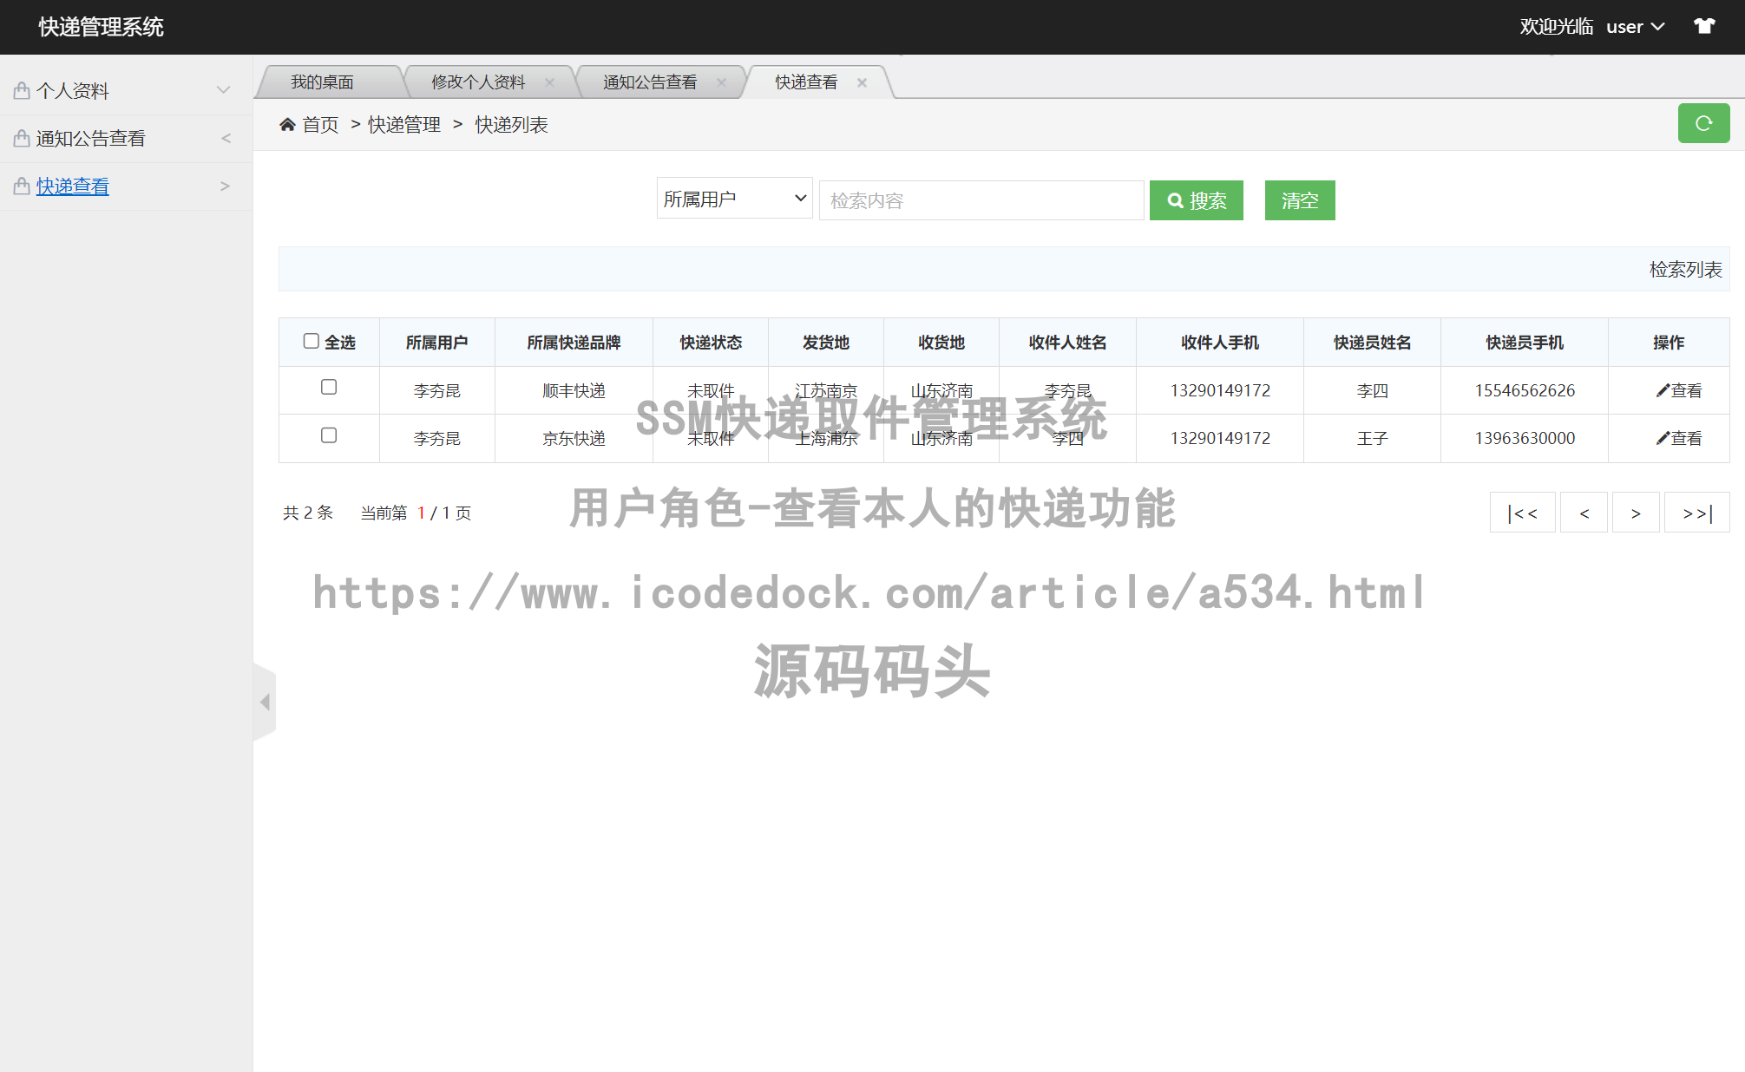The height and width of the screenshot is (1072, 1745).
Task: Switch to the 修改个人资料 tab
Action: tap(478, 82)
